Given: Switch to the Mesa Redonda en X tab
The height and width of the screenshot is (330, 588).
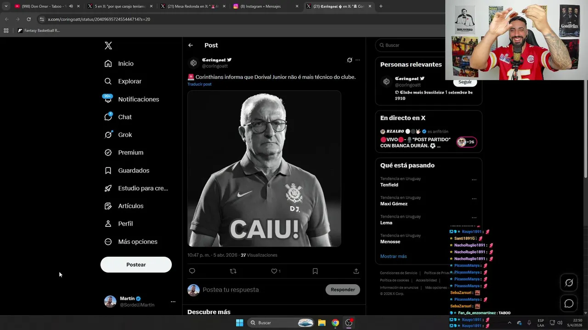Looking at the screenshot, I should (193, 6).
